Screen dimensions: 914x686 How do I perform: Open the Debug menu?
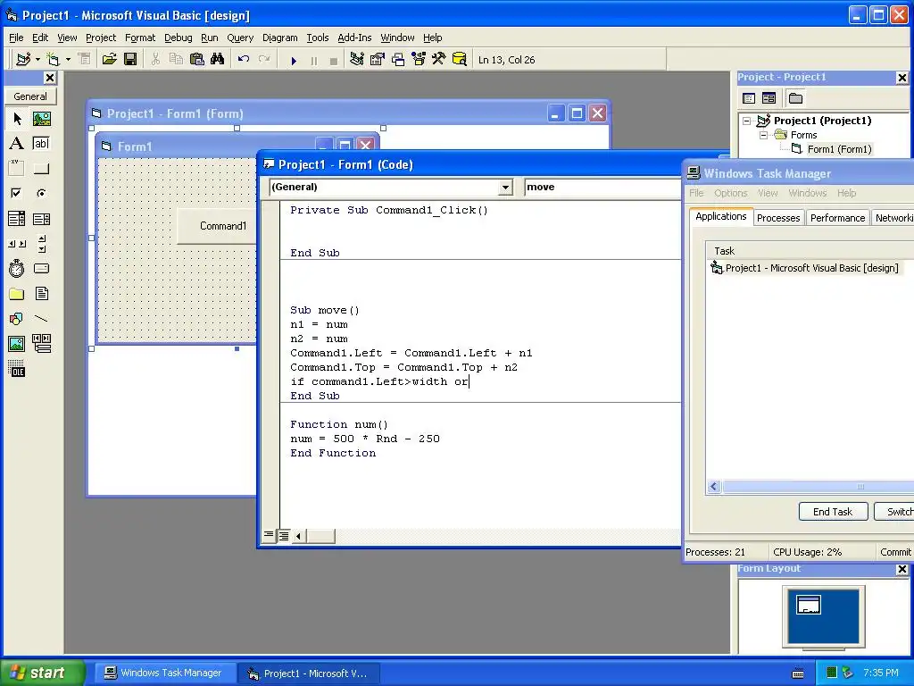178,38
